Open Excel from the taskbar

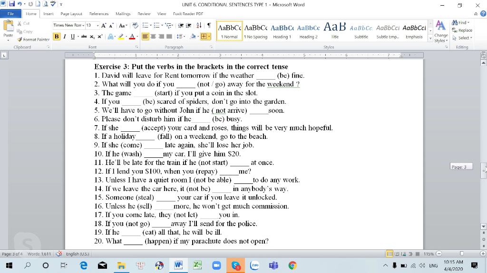coord(197,265)
